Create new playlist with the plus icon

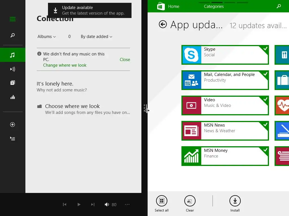click(x=12, y=125)
